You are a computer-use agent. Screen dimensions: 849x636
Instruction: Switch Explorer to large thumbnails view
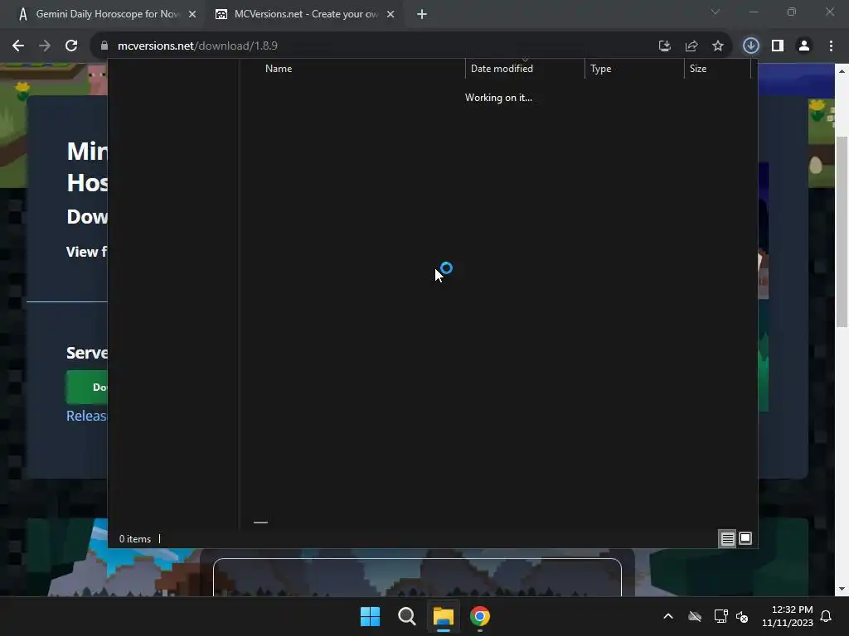pos(745,538)
